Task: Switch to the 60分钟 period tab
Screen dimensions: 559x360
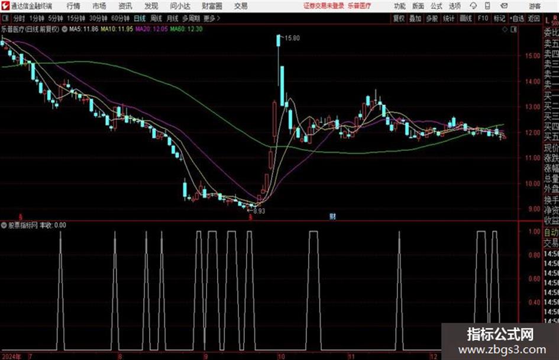Action: coord(121,18)
